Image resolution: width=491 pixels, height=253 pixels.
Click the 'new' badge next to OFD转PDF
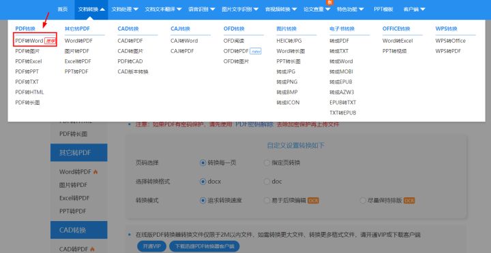(256, 51)
